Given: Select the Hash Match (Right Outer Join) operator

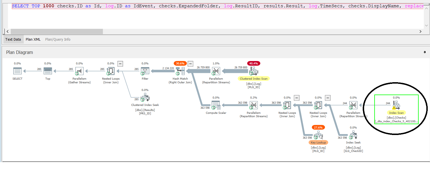Looking at the screenshot, I should point(180,72).
